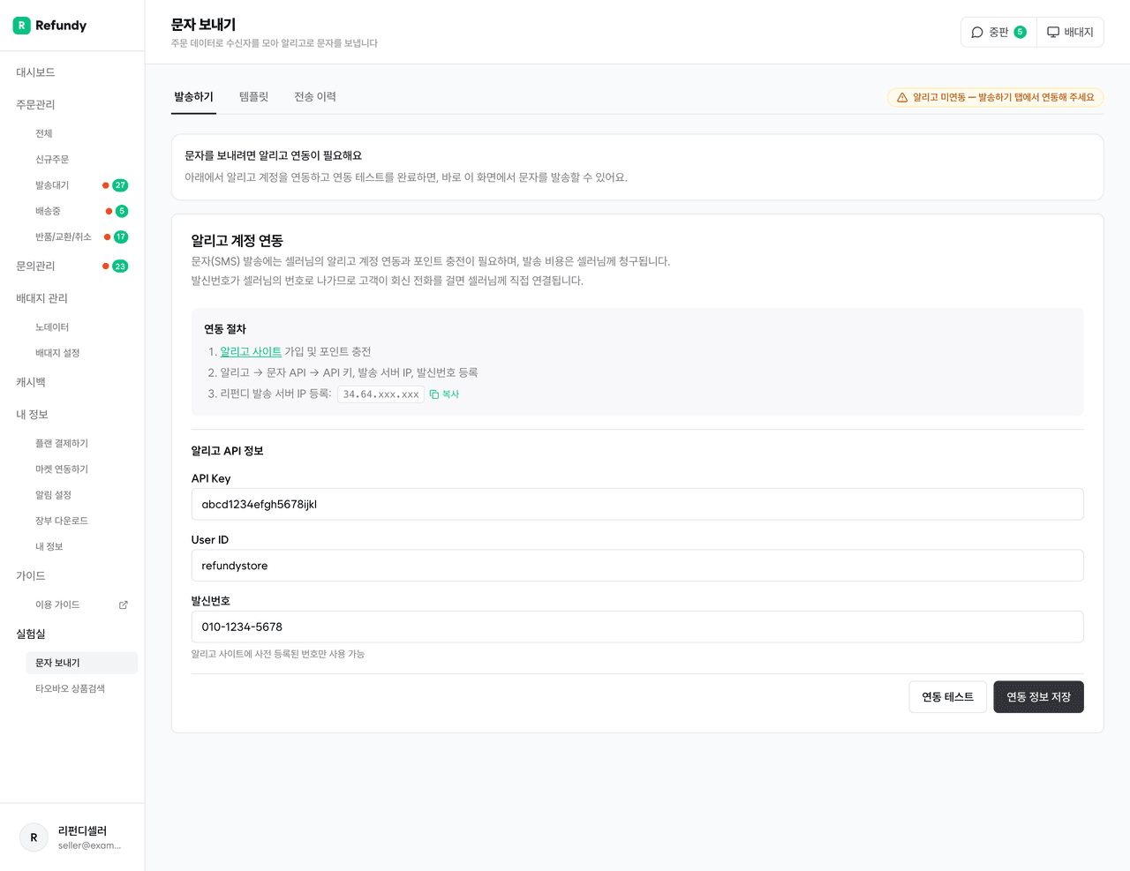Click the 문의관리 badge showing 23
The image size is (1130, 871).
tap(120, 266)
